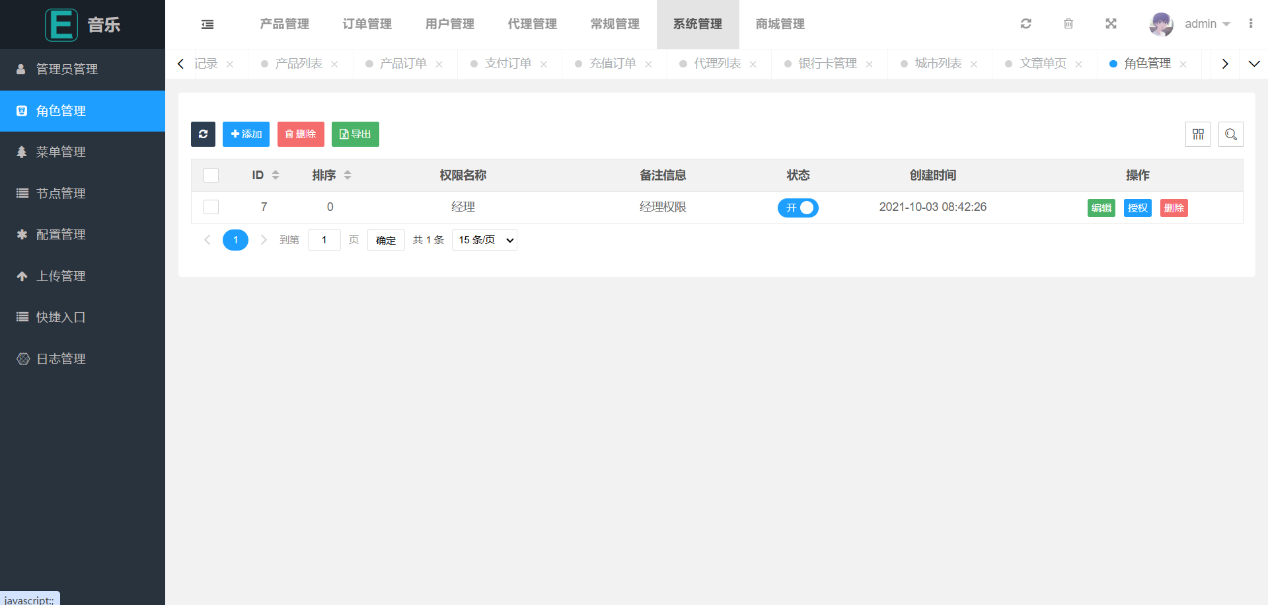Click the dark table refresh button
The width and height of the screenshot is (1268, 605).
click(x=203, y=134)
